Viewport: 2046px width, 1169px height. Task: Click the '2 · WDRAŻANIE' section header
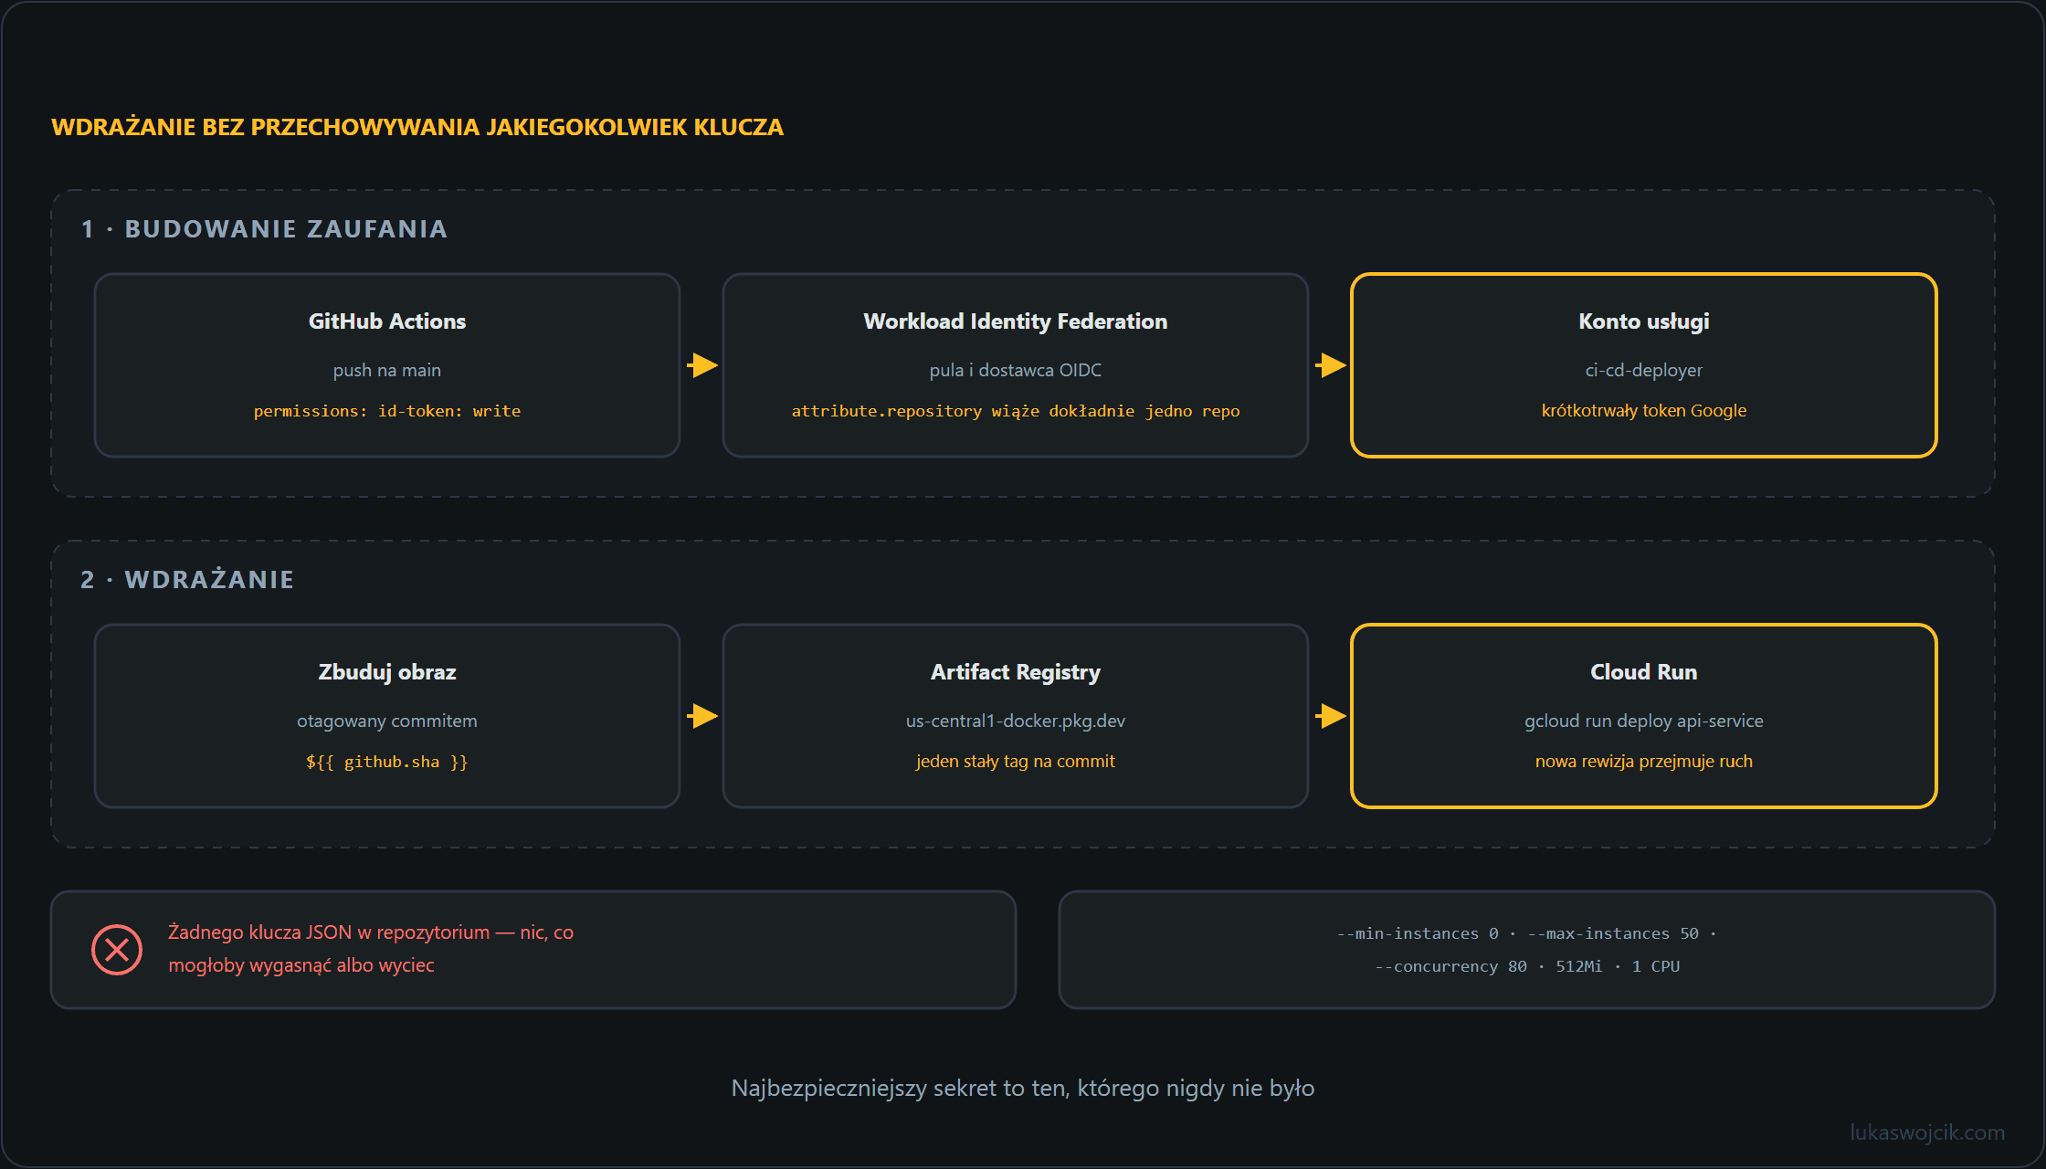[187, 579]
